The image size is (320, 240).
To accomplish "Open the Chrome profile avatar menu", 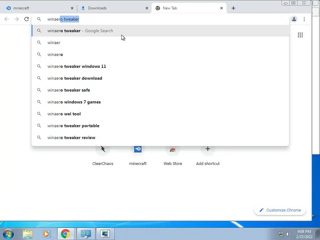I will 294,19.
